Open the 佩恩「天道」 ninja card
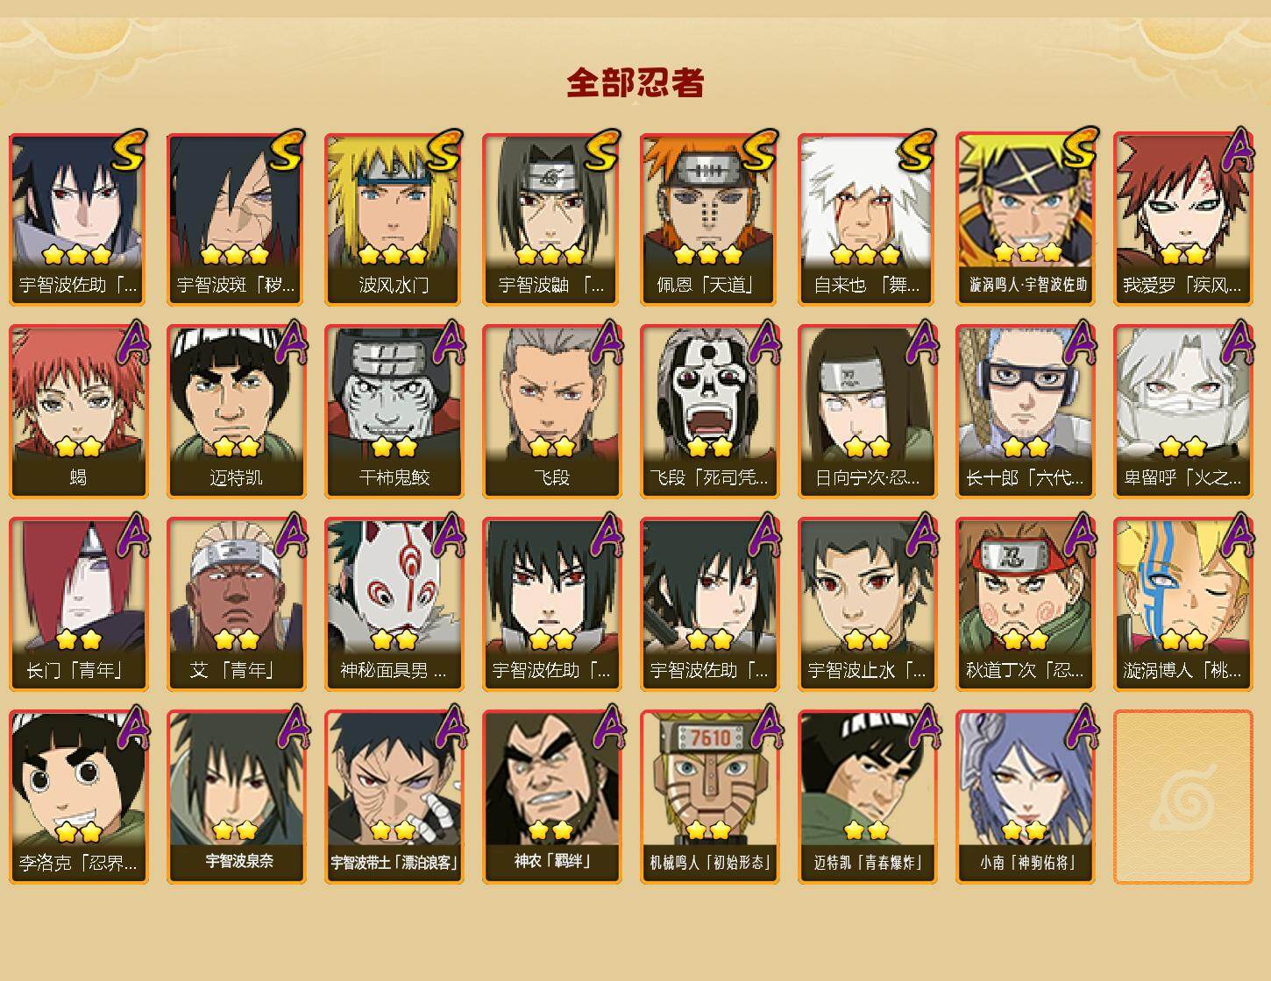Screen dimensions: 1271x981 click(x=709, y=219)
